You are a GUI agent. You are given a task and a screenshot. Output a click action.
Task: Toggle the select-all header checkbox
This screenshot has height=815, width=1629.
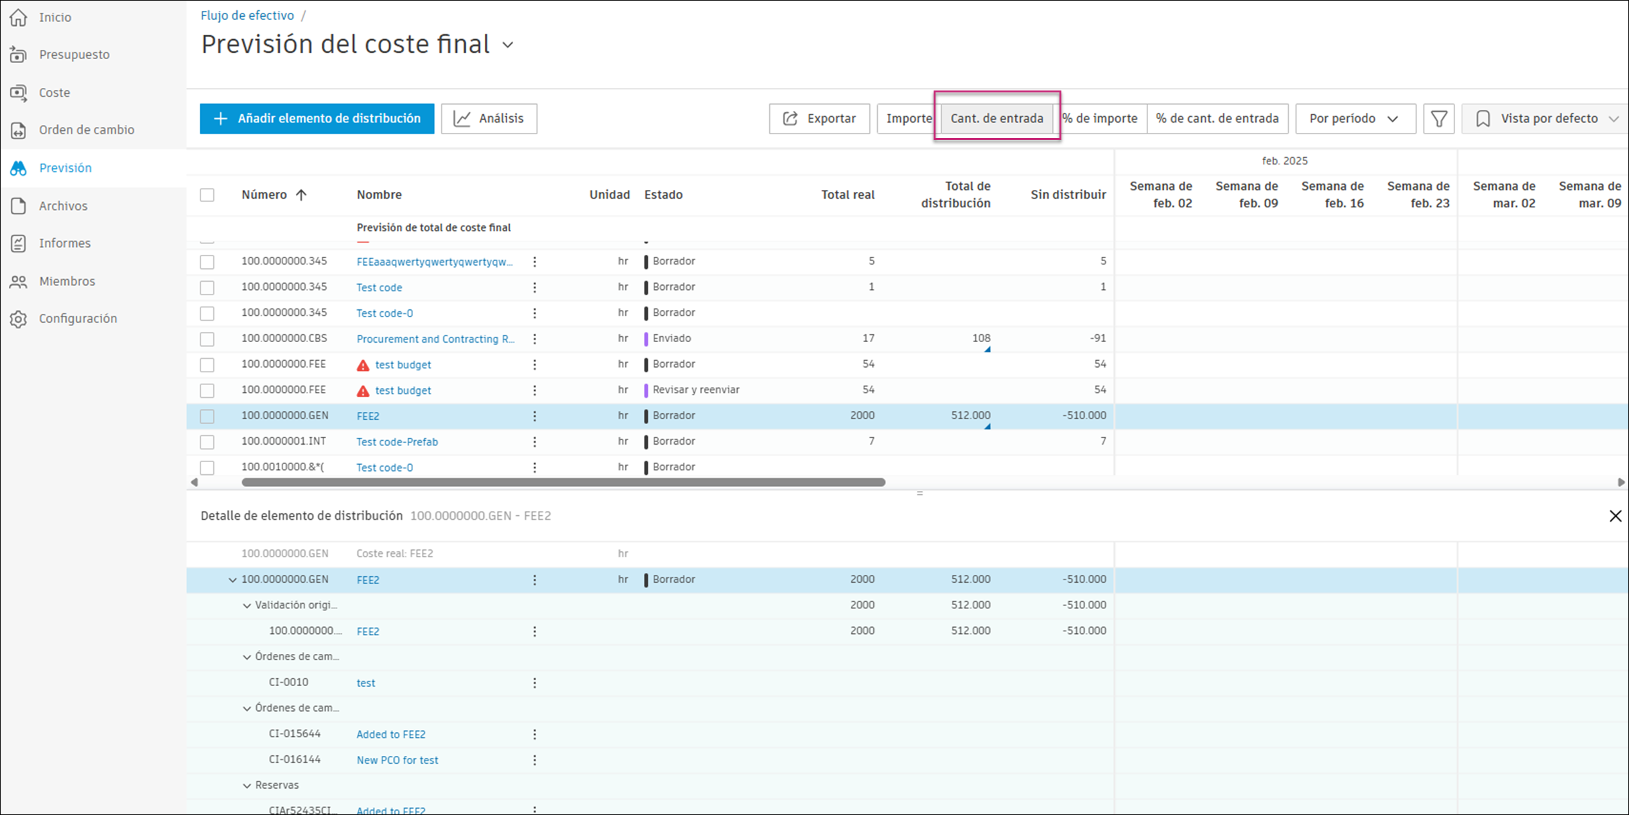207,194
